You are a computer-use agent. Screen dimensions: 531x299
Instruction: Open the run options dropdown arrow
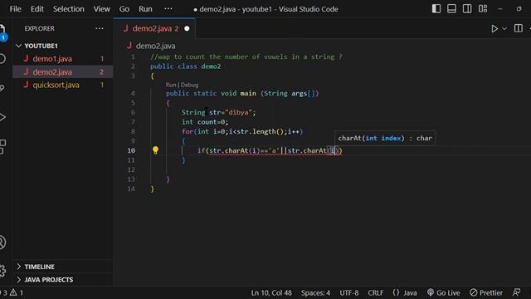click(x=504, y=29)
